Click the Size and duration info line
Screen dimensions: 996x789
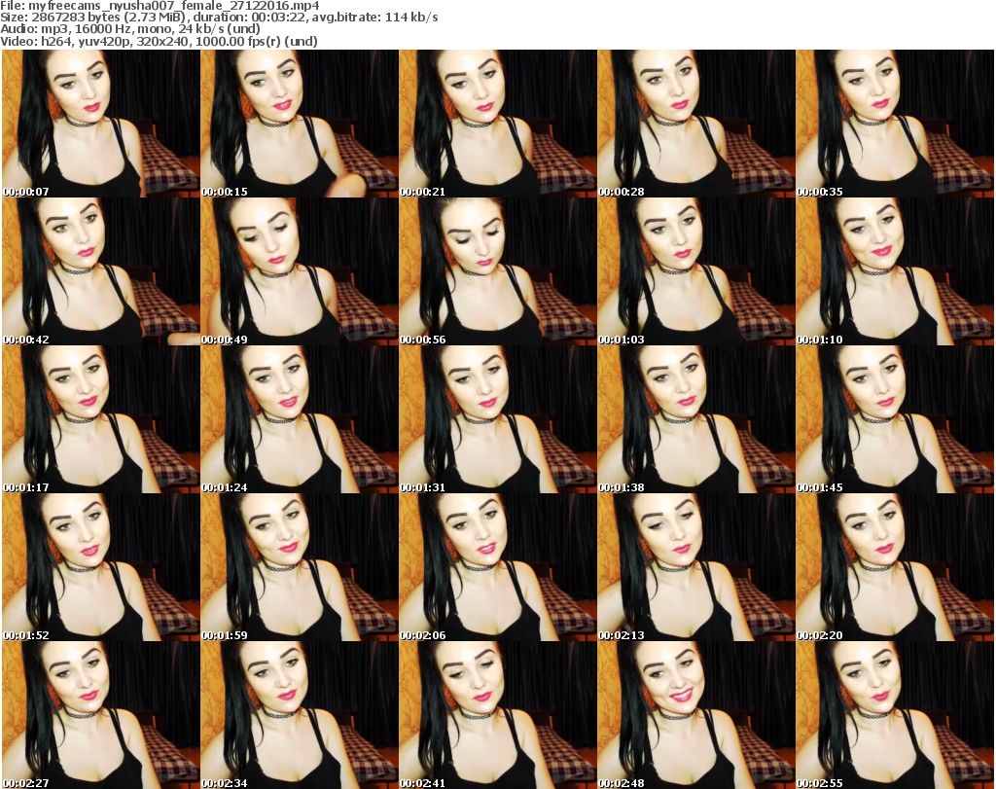click(219, 18)
